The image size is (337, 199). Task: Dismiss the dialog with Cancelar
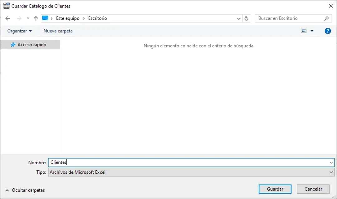coord(313,189)
